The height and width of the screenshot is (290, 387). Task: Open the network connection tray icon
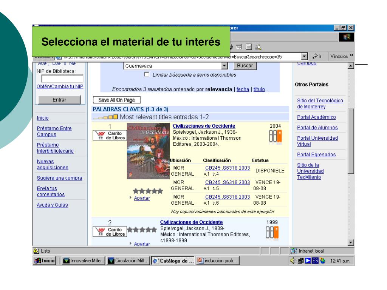tap(300, 261)
